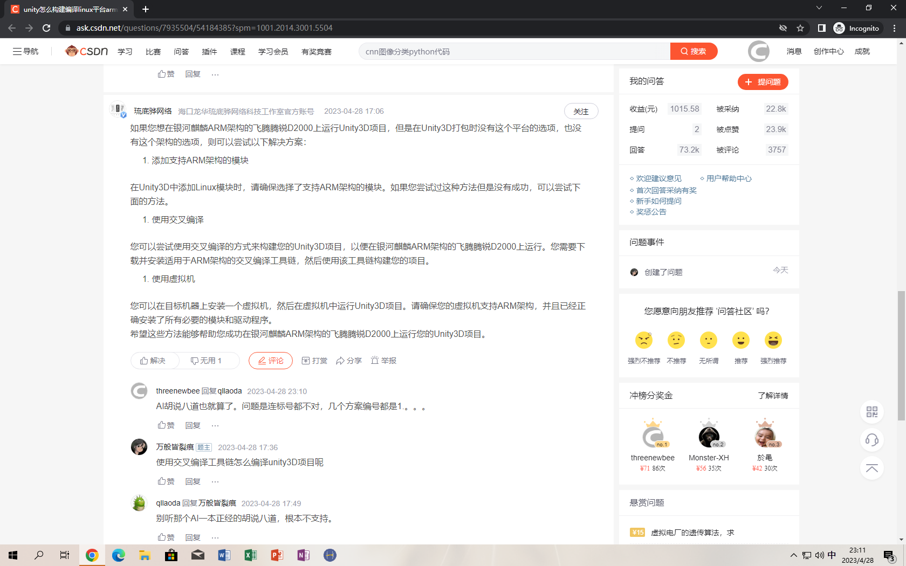The width and height of the screenshot is (906, 566).
Task: Open 插件 navigation item
Action: [209, 52]
